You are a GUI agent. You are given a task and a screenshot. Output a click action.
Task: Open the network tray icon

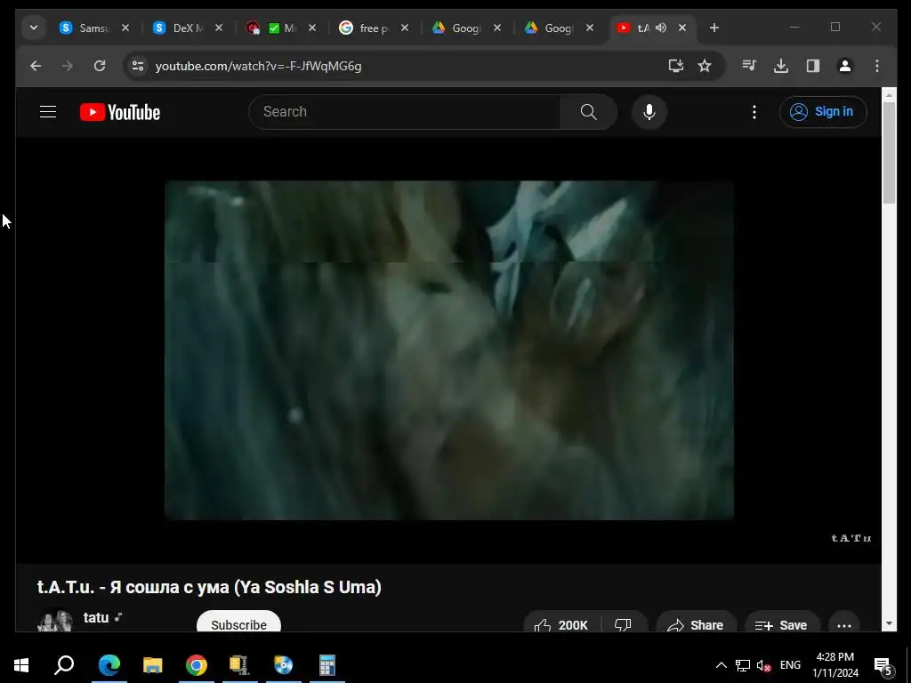click(743, 665)
